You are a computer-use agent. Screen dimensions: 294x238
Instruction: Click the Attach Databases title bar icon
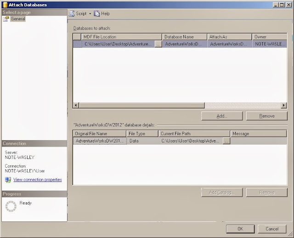click(5, 5)
